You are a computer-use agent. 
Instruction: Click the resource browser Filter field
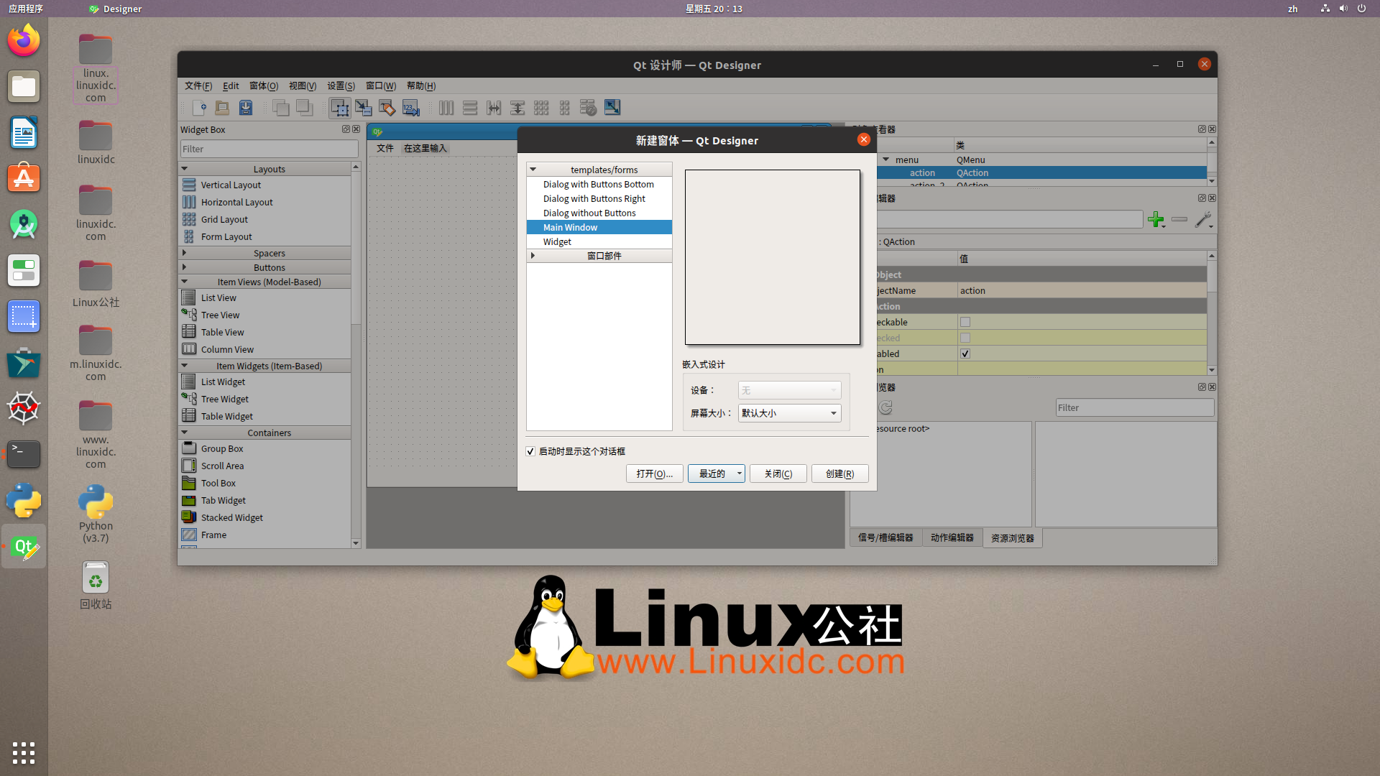coord(1134,407)
